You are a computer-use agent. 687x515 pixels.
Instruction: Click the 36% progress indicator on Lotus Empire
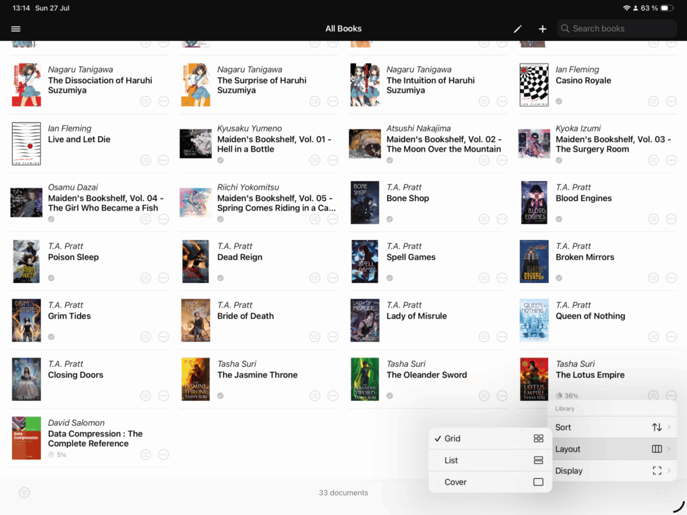click(567, 396)
